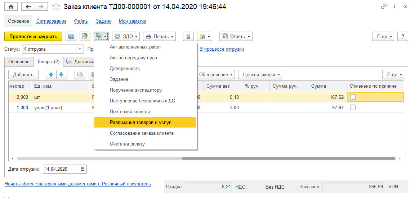The image size is (415, 198).
Task: Open the 'Create based on' dropdown button
Action: click(x=101, y=36)
